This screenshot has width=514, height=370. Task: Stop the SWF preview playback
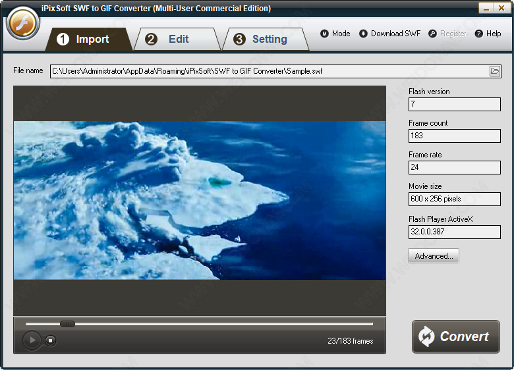click(x=50, y=340)
